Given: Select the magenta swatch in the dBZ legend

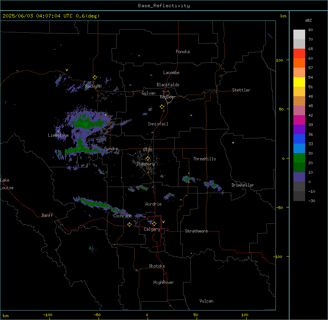Looking at the screenshot, I should coord(299,120).
